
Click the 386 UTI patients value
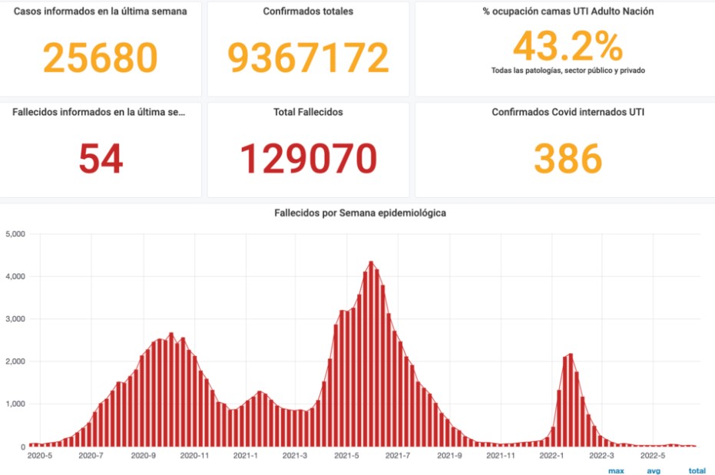[568, 159]
